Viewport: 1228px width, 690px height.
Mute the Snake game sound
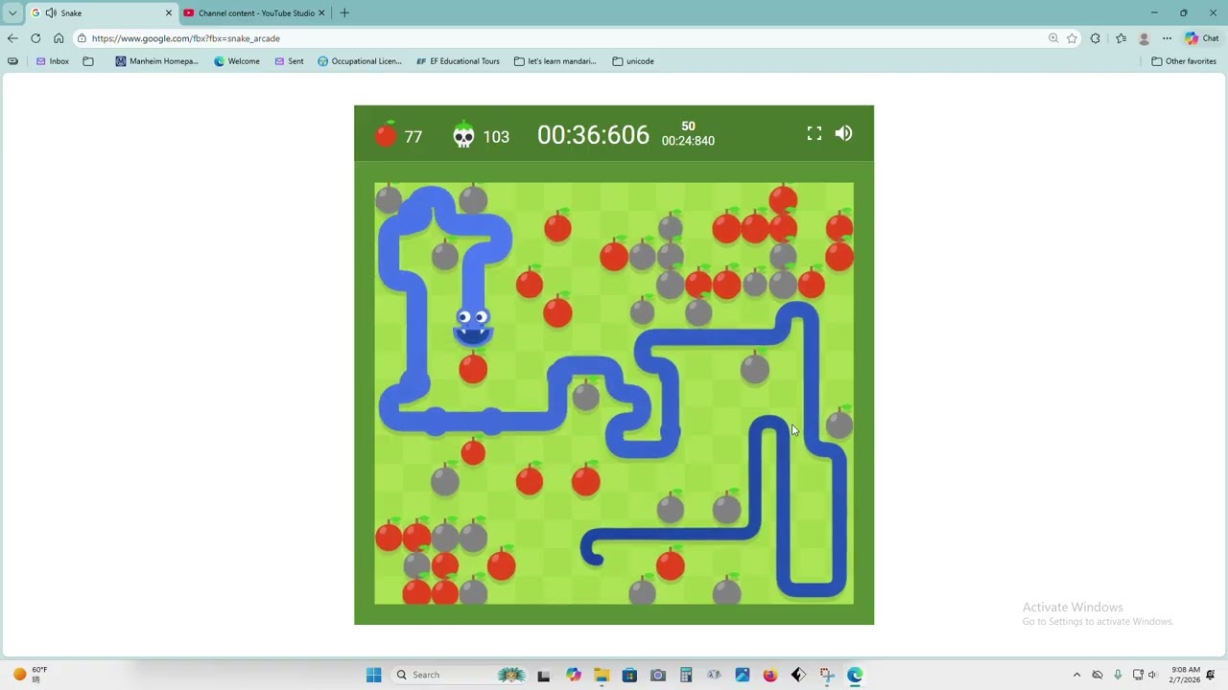[x=843, y=133]
